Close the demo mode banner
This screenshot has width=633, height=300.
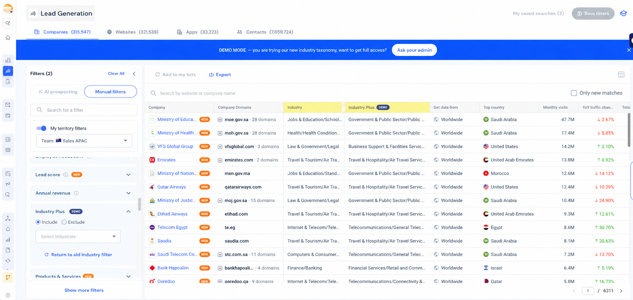coord(629,50)
